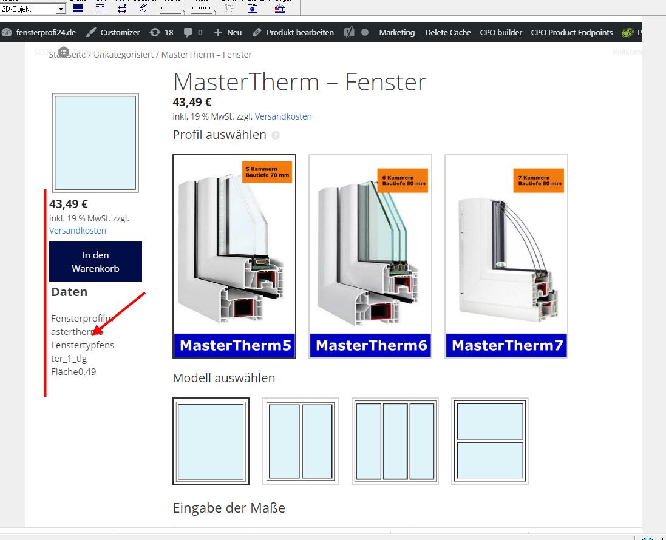This screenshot has width=666, height=540.
Task: Select the MasterTherm5 profile
Action: click(x=234, y=257)
